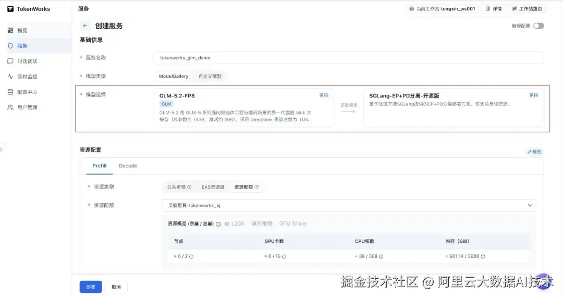Click help icon next to 公共资源
The width and height of the screenshot is (563, 298).
(x=190, y=187)
